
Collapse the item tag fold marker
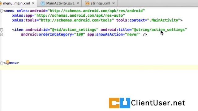2,30
